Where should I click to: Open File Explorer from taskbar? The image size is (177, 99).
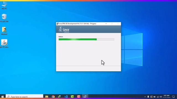[x=47, y=97]
